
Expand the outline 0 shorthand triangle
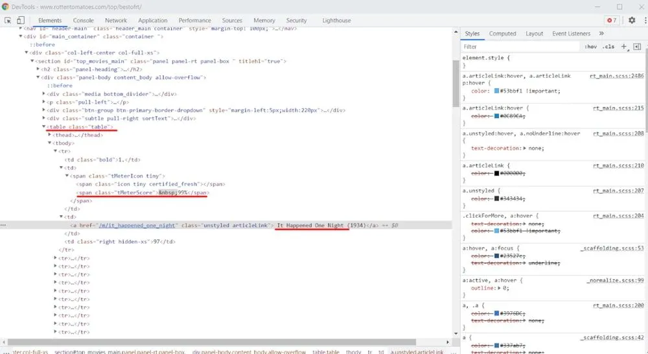pos(499,288)
